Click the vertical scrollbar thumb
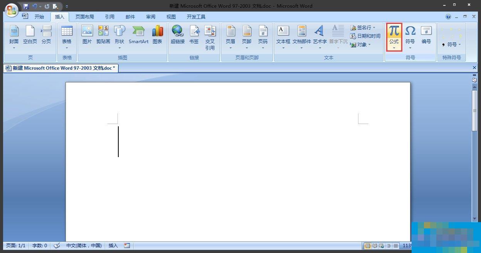The height and width of the screenshot is (253, 481). pyautogui.click(x=475, y=111)
